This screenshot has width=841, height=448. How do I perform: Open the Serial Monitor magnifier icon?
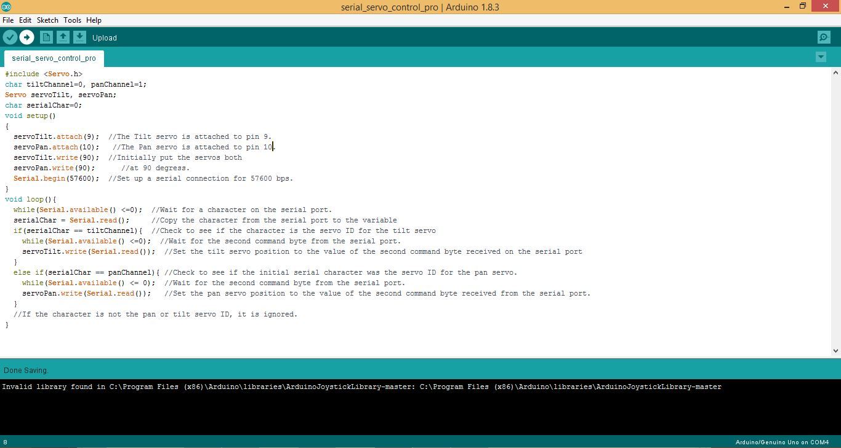pyautogui.click(x=824, y=37)
